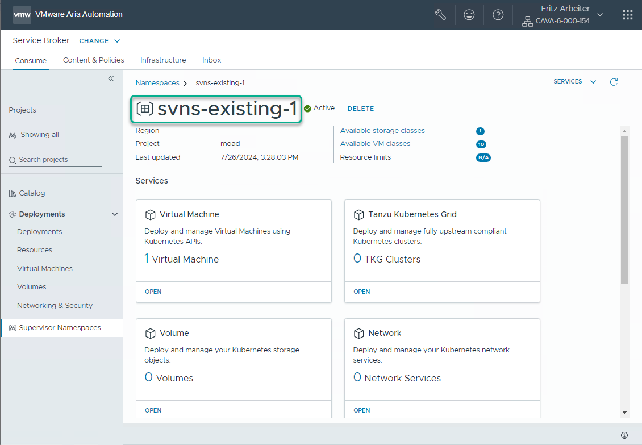Open Networking & Security in sidebar
The image size is (642, 445).
(x=55, y=305)
